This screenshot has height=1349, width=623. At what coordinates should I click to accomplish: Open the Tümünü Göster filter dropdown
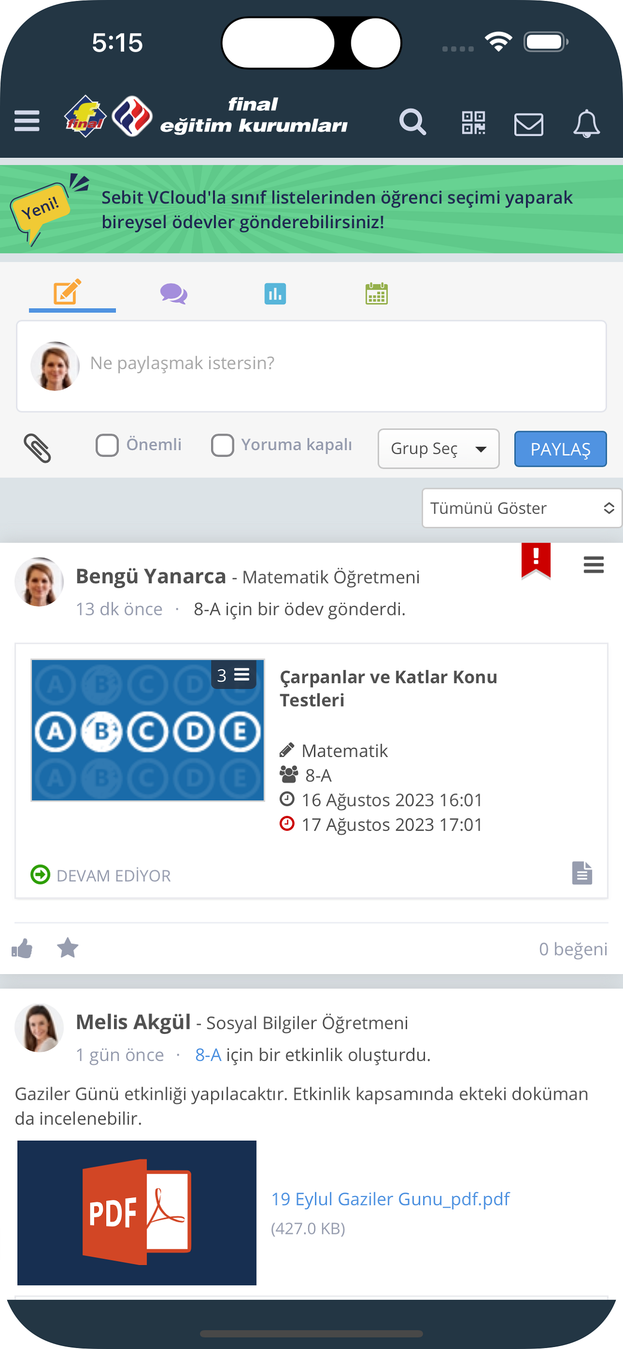pyautogui.click(x=522, y=508)
